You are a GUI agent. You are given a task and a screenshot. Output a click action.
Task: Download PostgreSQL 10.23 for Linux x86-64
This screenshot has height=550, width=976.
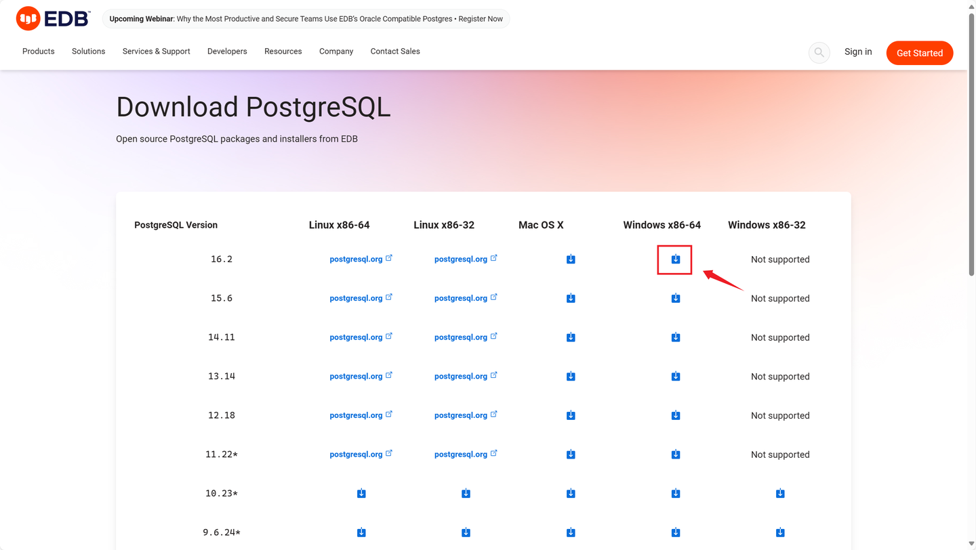(361, 494)
